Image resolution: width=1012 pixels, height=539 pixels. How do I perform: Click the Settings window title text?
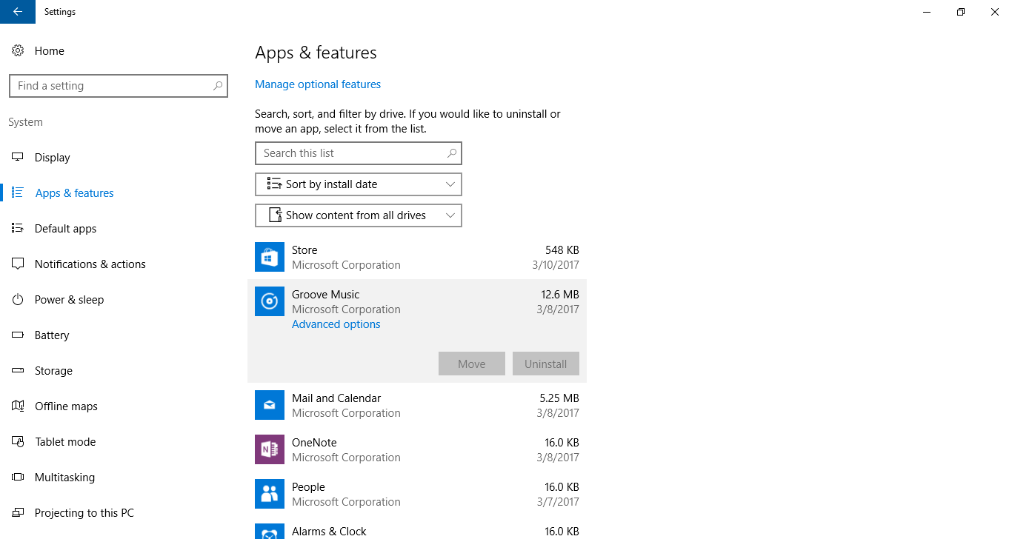pos(60,12)
